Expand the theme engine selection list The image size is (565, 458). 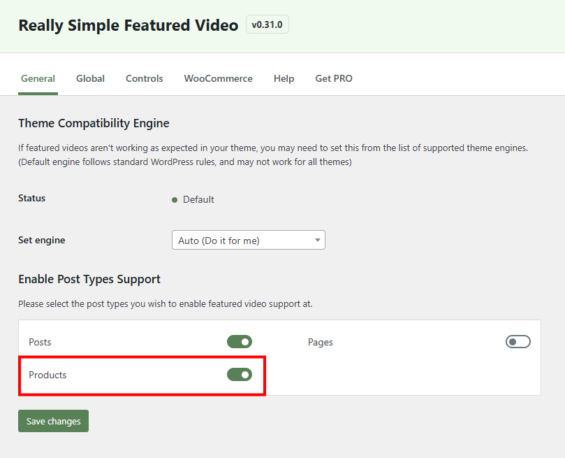[x=248, y=239]
